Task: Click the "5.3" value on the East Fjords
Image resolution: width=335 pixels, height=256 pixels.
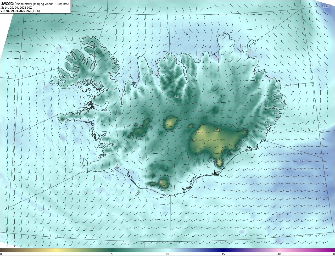Action: click(x=265, y=106)
